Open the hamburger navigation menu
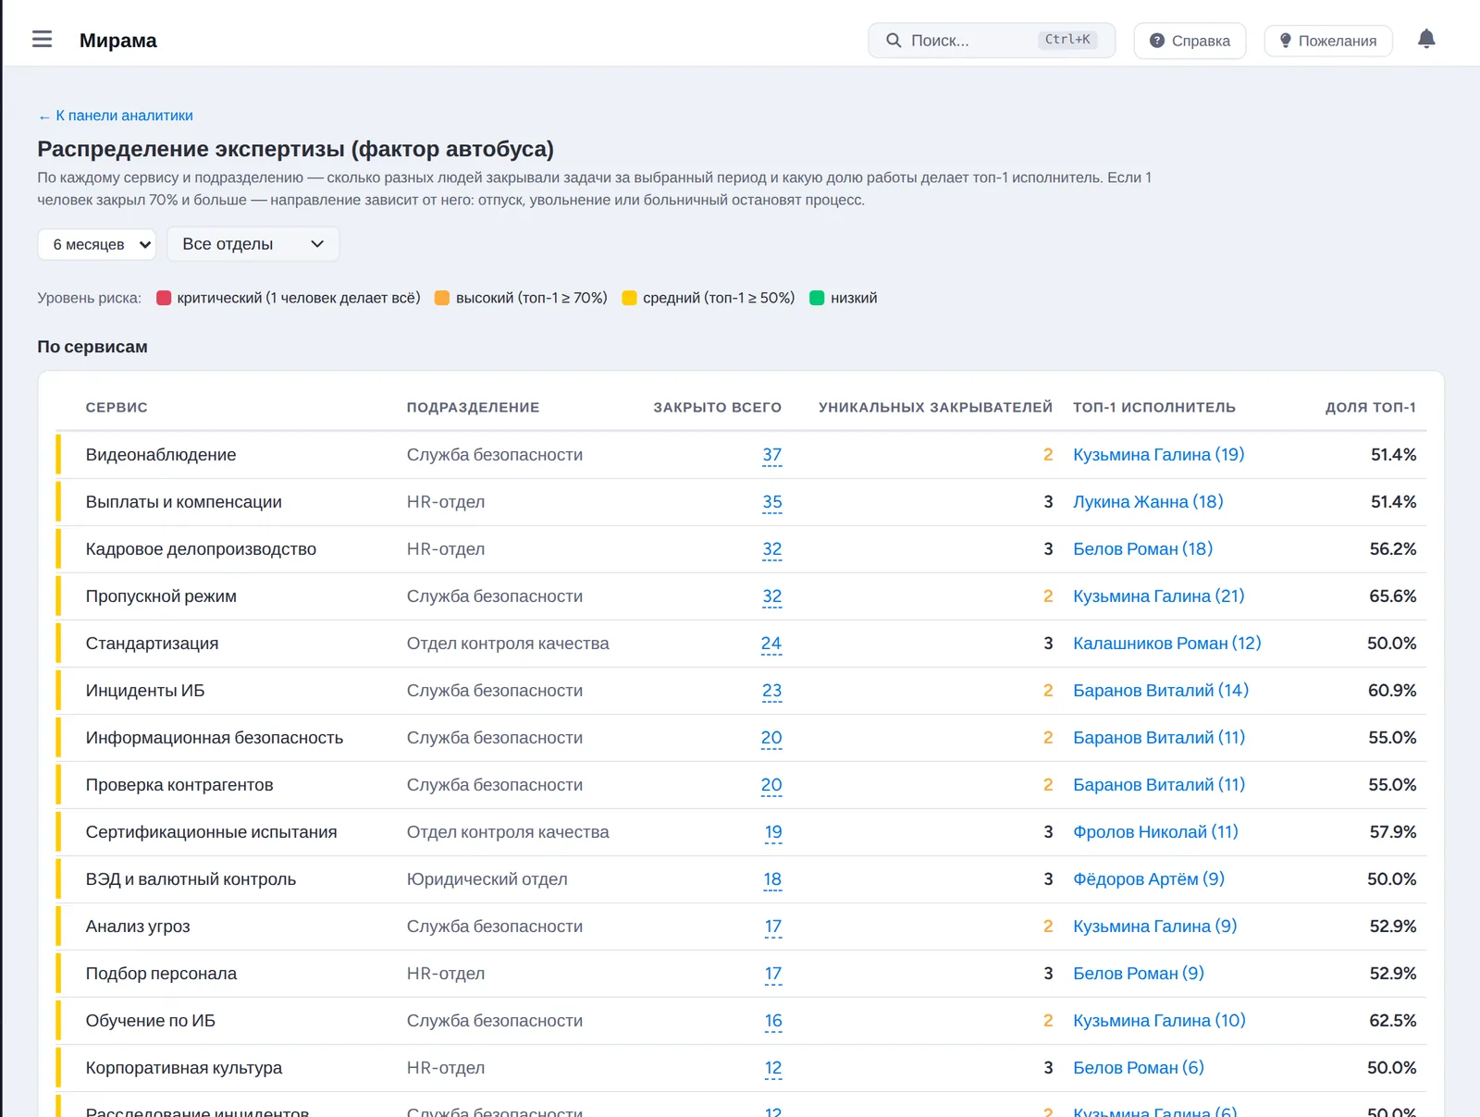The height and width of the screenshot is (1117, 1480). click(x=42, y=40)
